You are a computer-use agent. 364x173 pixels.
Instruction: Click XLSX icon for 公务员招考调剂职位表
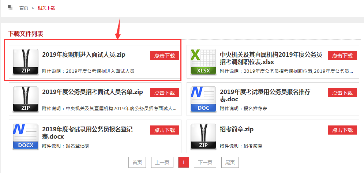click(x=203, y=62)
